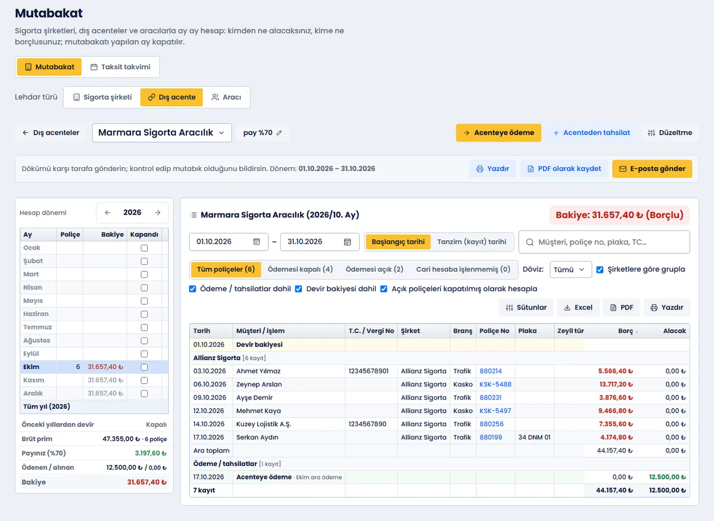Click calendar icon in 01.10.2026 date field
The width and height of the screenshot is (714, 521).
257,242
